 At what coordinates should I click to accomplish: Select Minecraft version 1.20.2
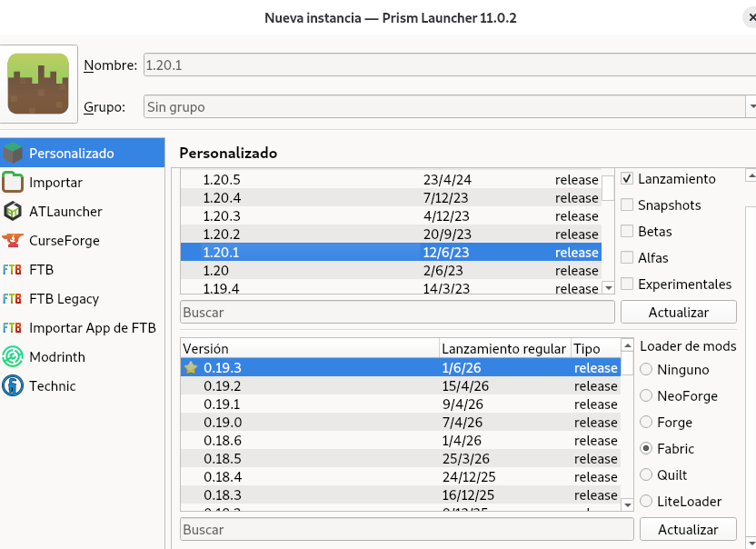391,234
